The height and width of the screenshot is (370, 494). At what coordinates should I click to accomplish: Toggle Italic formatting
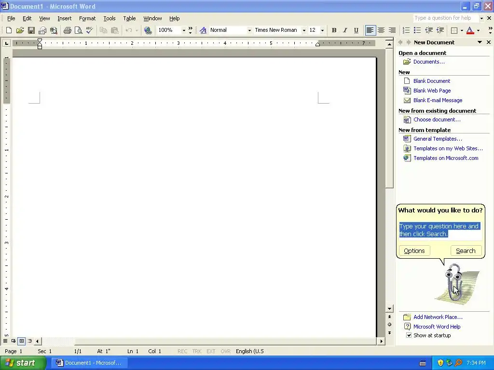point(345,30)
